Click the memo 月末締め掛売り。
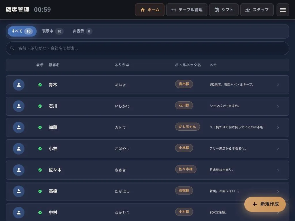 point(222,170)
